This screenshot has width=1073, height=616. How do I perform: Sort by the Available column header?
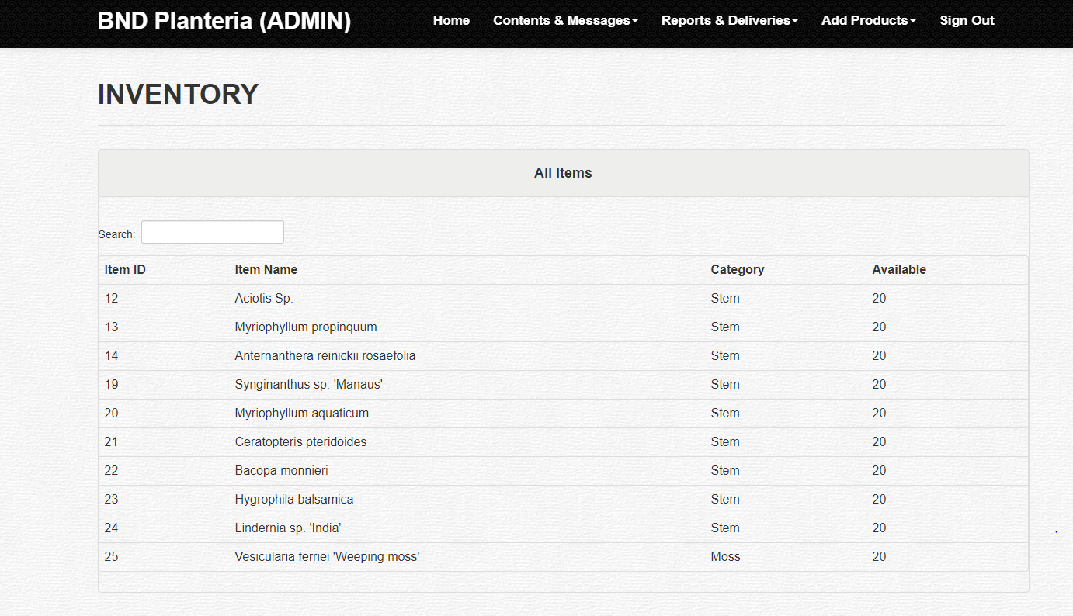pyautogui.click(x=898, y=270)
